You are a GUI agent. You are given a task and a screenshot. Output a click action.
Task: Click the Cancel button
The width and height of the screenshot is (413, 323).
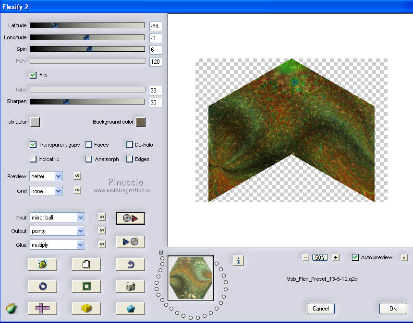(x=320, y=309)
